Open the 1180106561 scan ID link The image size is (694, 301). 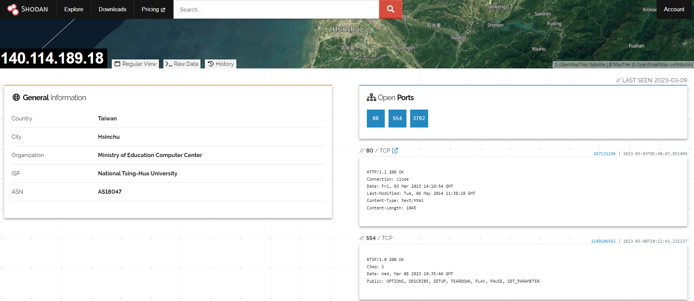603,241
